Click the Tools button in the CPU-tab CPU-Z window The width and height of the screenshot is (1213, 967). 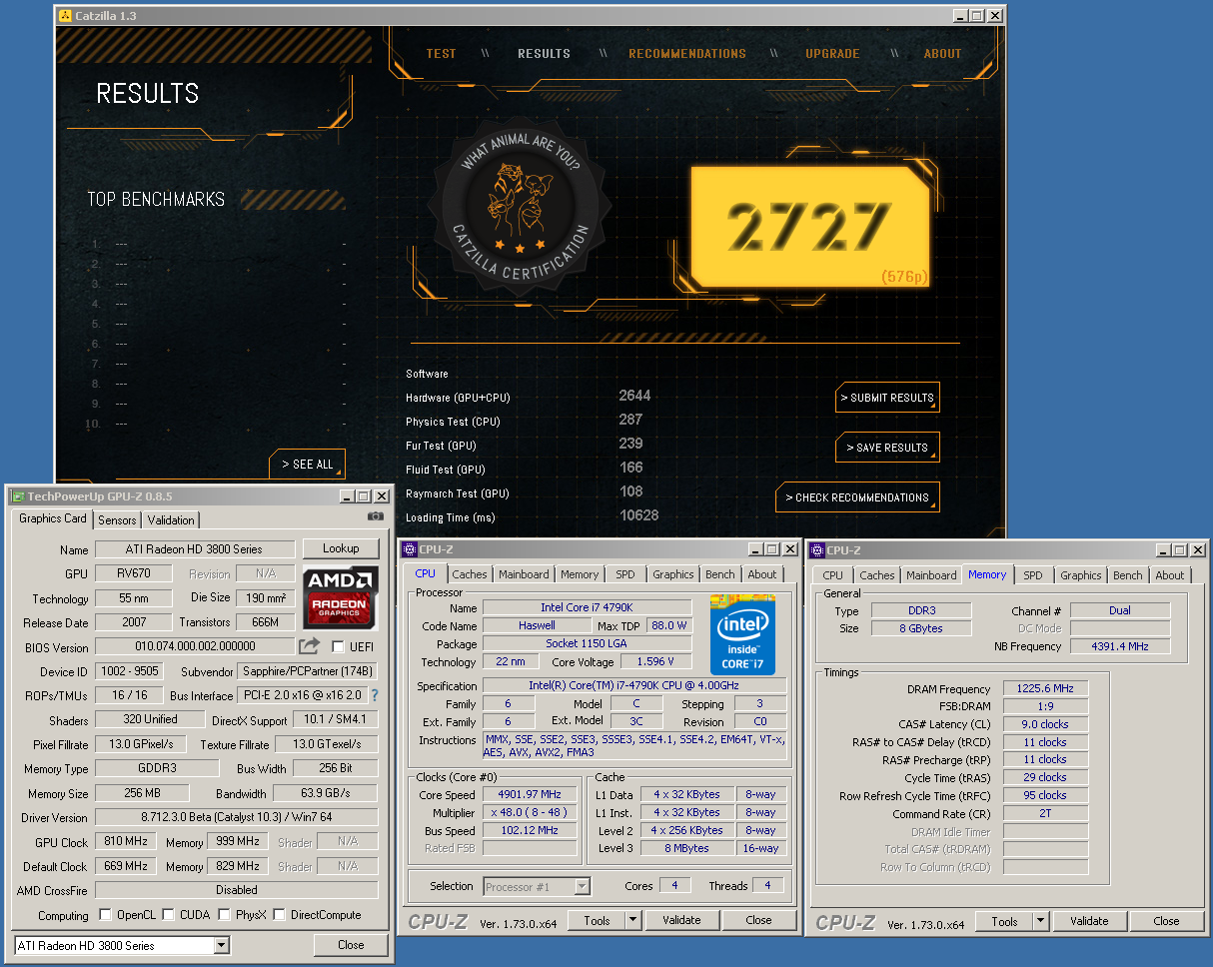(x=598, y=921)
